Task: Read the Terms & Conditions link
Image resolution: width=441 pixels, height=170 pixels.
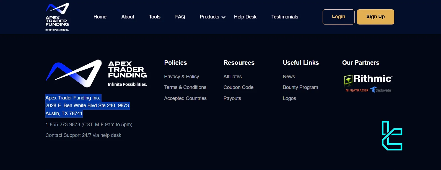Action: pos(185,87)
